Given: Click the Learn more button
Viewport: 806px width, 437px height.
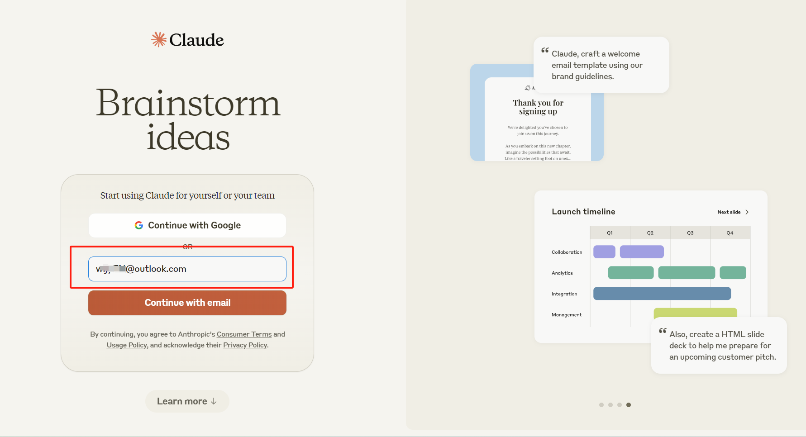Looking at the screenshot, I should [x=187, y=401].
